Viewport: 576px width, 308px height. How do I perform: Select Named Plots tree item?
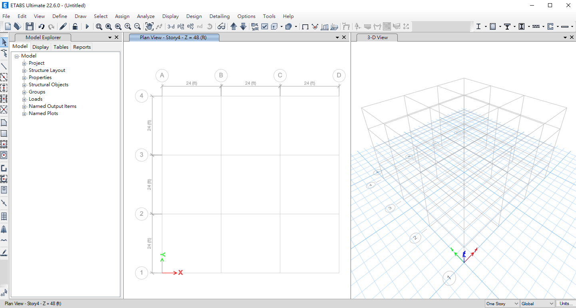click(x=43, y=113)
